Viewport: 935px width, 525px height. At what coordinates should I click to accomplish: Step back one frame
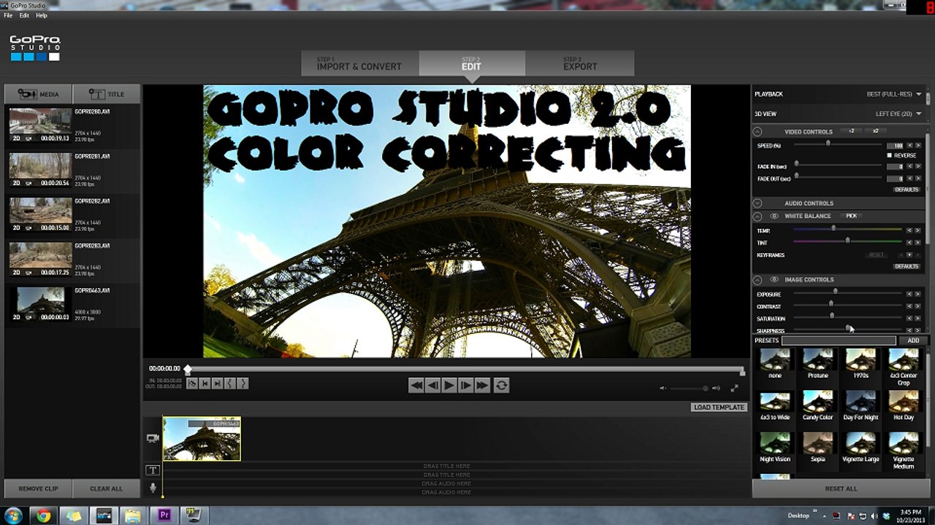pos(432,385)
